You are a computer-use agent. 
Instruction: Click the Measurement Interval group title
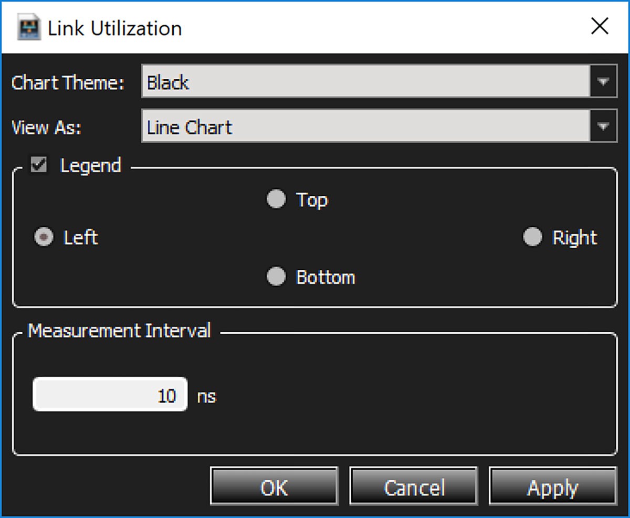[119, 331]
